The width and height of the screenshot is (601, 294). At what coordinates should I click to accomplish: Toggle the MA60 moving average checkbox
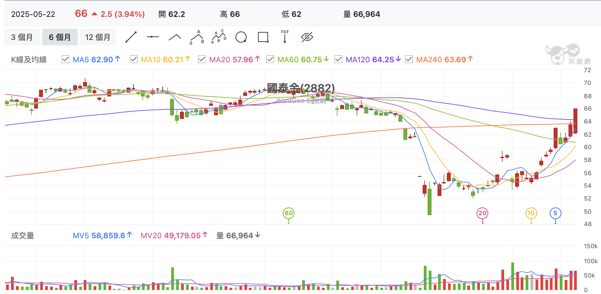coord(270,59)
